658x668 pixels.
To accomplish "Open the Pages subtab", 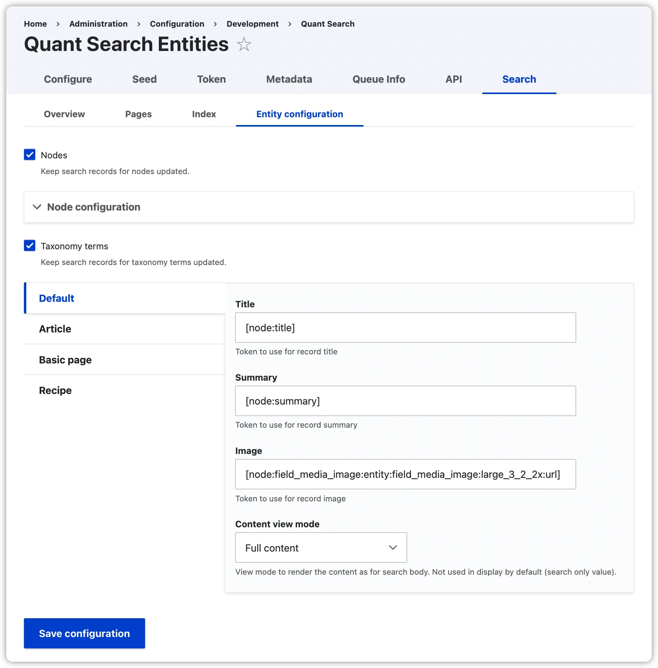I will pyautogui.click(x=138, y=114).
